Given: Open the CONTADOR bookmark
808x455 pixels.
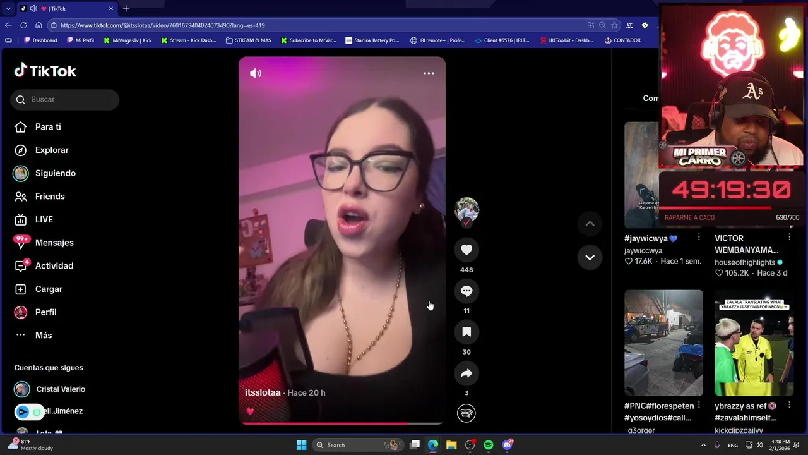Looking at the screenshot, I should [x=622, y=40].
